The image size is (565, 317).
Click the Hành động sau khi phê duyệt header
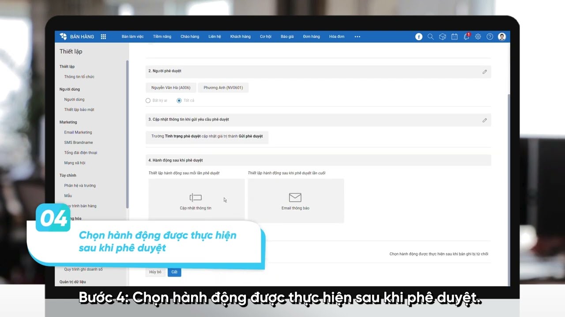point(318,160)
